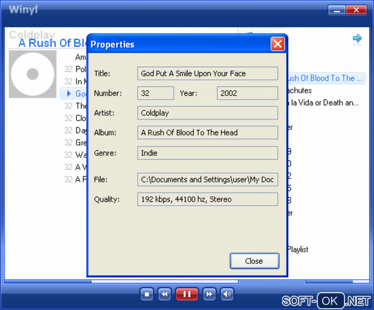Skip back with the rewind button
This screenshot has height=310, width=374.
(165, 294)
